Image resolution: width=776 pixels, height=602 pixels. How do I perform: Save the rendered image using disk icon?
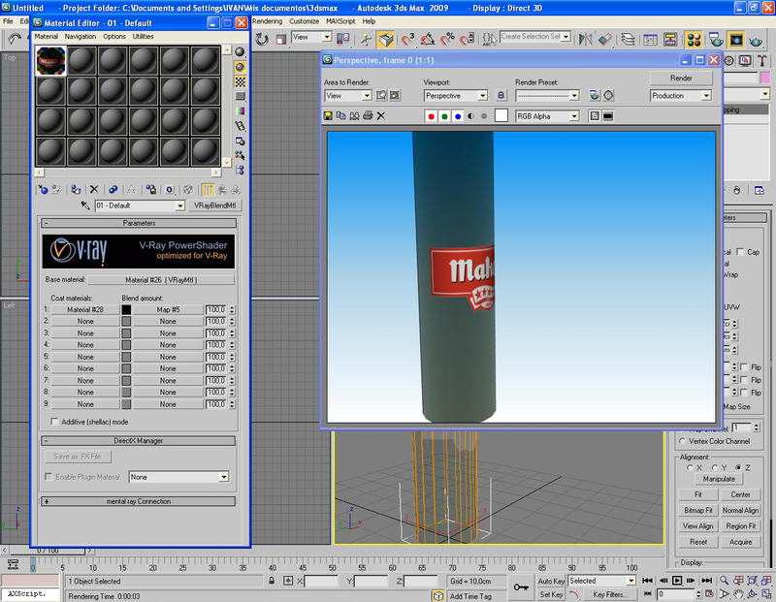click(x=329, y=115)
